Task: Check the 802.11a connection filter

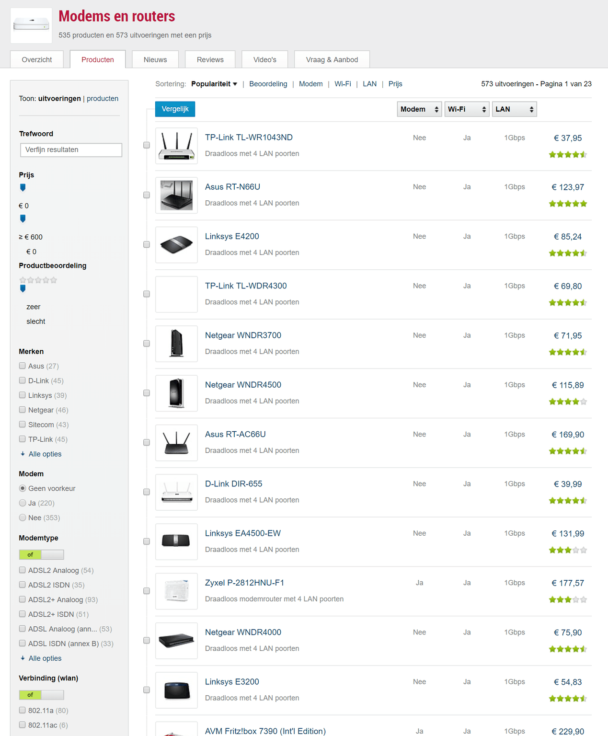Action: coord(23,710)
